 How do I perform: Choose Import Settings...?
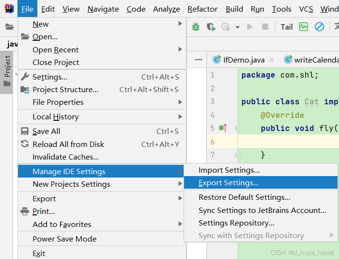click(261, 170)
